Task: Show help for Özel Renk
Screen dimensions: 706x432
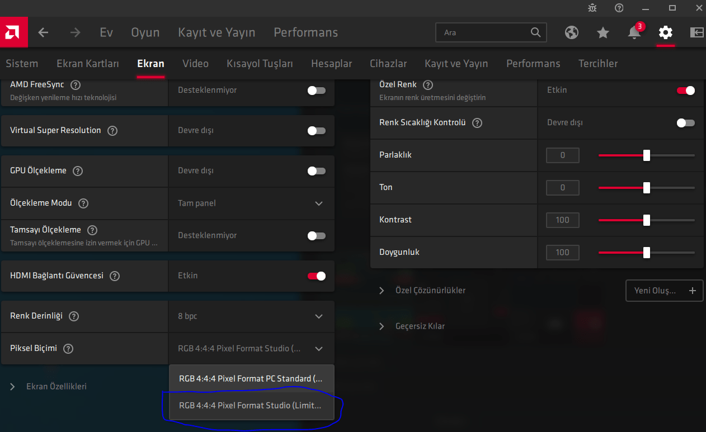Action: click(x=428, y=85)
